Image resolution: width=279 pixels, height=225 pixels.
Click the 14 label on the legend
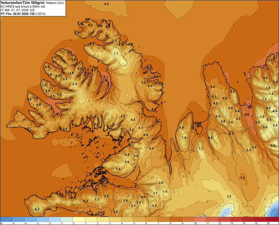click(x=244, y=223)
